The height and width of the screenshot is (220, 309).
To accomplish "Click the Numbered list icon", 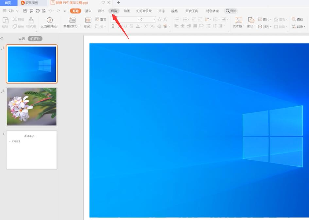I will (x=185, y=19).
